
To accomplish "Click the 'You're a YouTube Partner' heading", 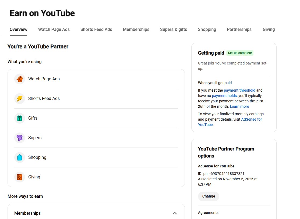I will coord(38,47).
